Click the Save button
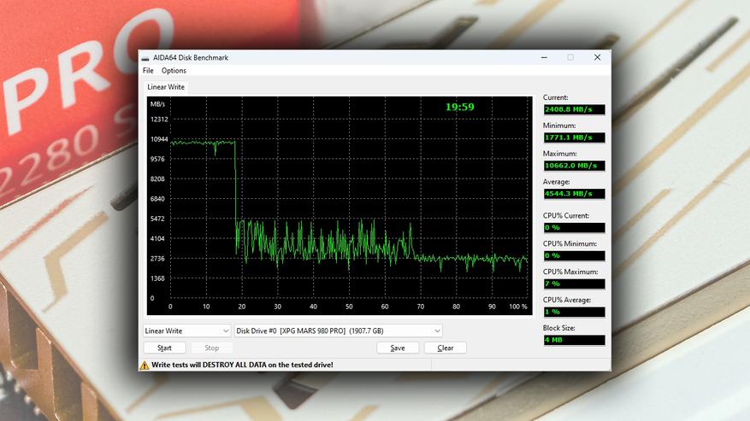 point(398,348)
